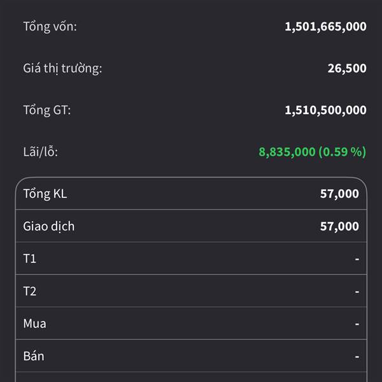
Task: Click the 57,000 Giao dịch quantity
Action: coord(339,226)
